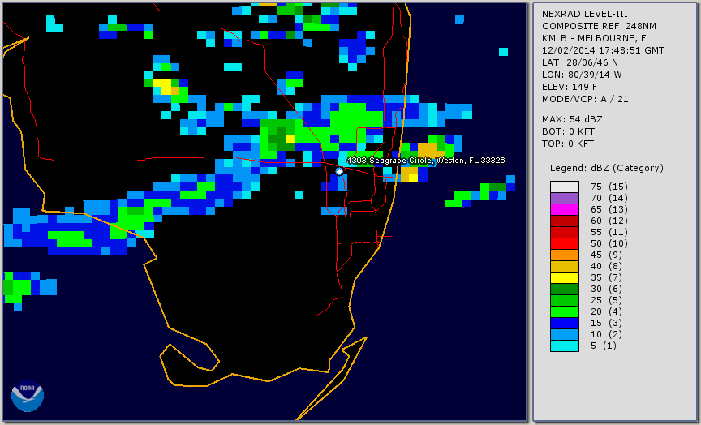701x425 pixels.
Task: Select the 5 dBZ cyan legend swatch
Action: 564,346
